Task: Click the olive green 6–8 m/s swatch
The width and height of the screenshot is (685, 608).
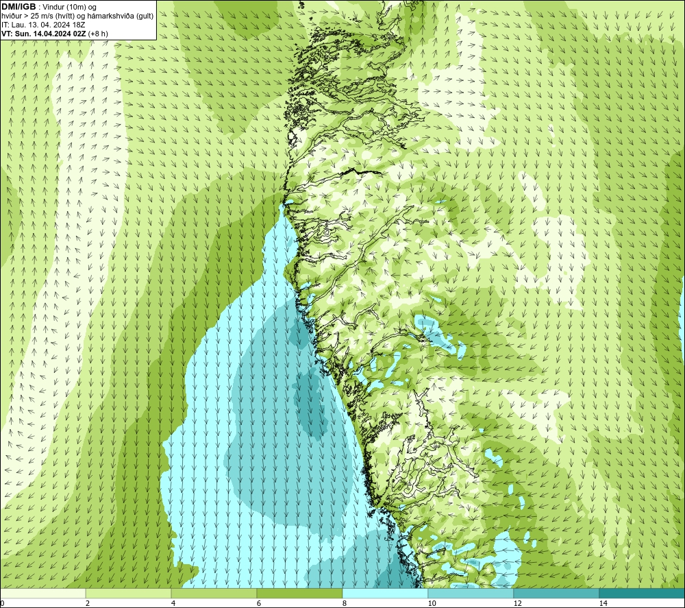Action: coord(300,593)
